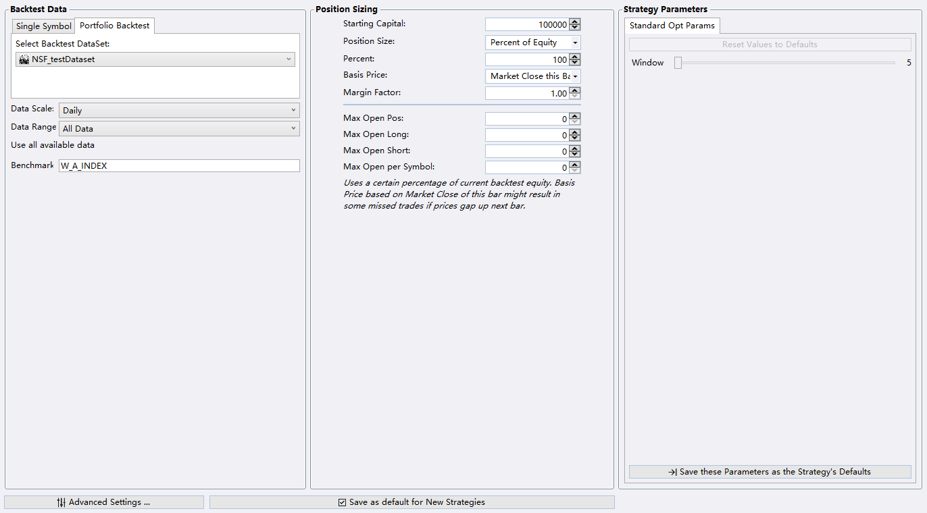Screen dimensions: 927x513
Task: Click the "Margin Factor:" label
Action: click(372, 92)
